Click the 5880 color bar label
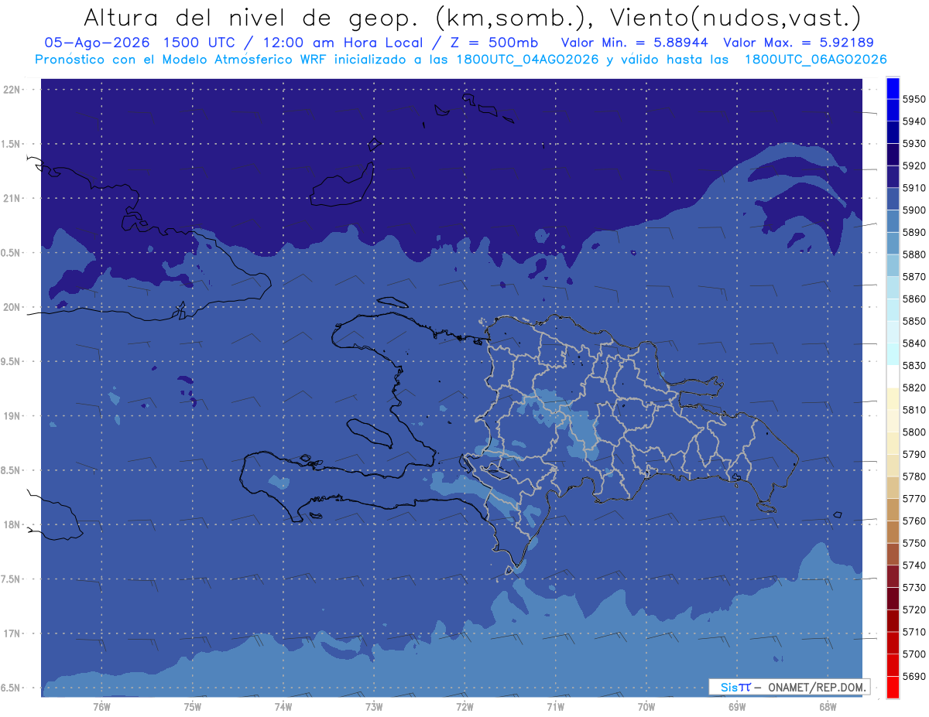Image resolution: width=929 pixels, height=717 pixels. click(x=914, y=254)
